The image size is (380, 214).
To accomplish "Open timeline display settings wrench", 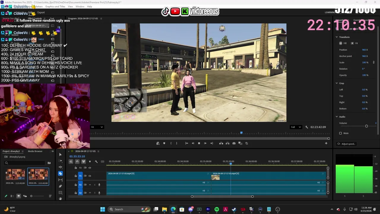I will click(96, 161).
